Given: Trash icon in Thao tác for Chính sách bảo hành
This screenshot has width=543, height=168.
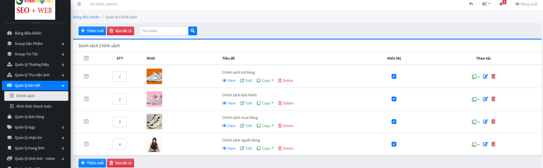Looking at the screenshot, I should tap(493, 99).
